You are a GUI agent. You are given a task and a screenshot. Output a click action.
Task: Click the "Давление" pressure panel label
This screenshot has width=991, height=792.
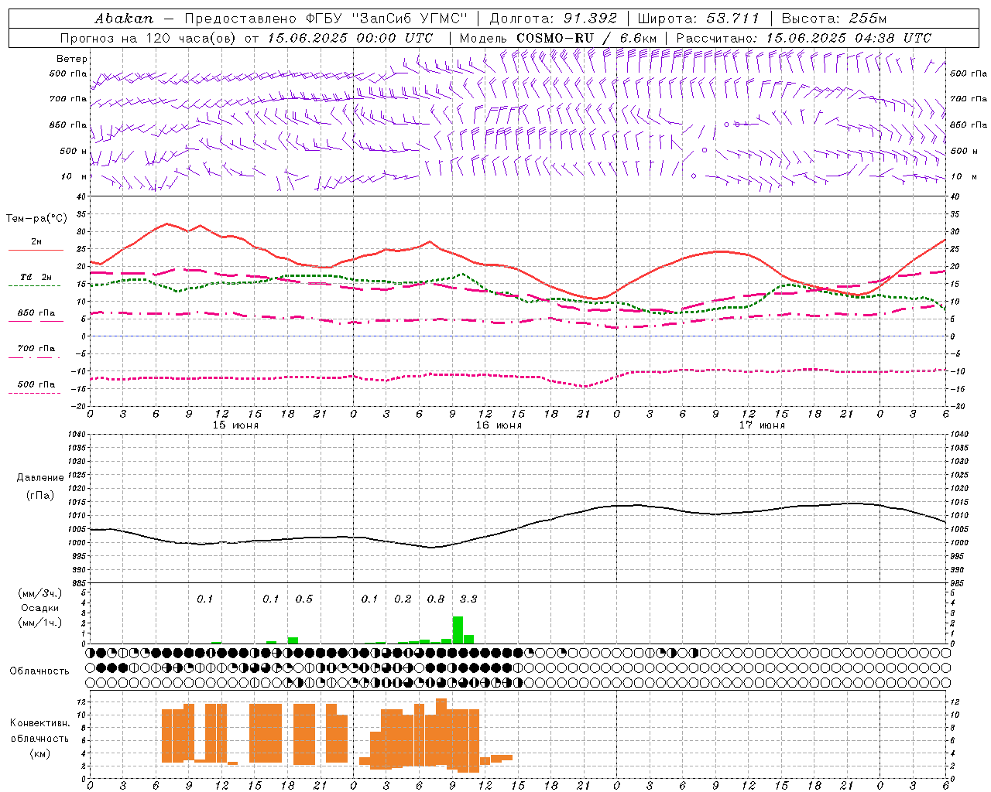pos(39,478)
